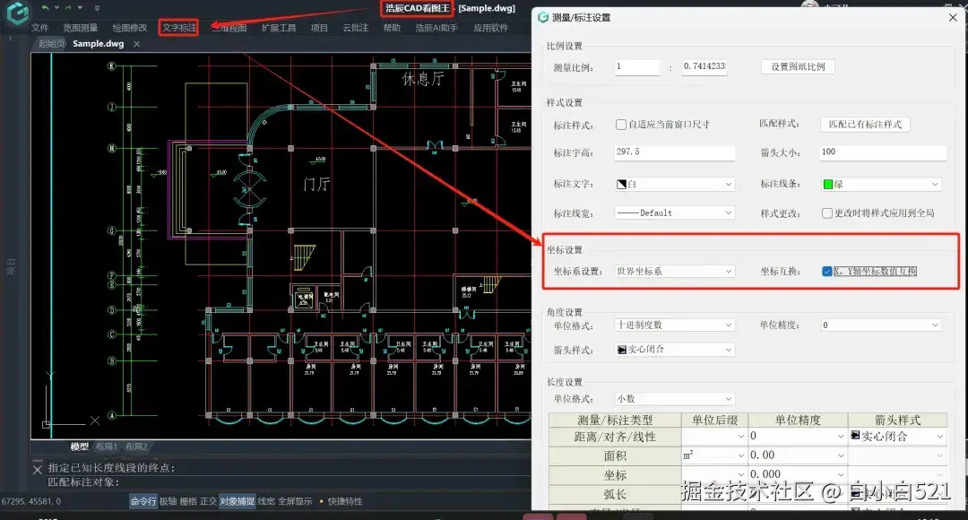The width and height of the screenshot is (968, 520).
Task: Open 面积 row m² unit suffix dropdown
Action: (x=714, y=455)
